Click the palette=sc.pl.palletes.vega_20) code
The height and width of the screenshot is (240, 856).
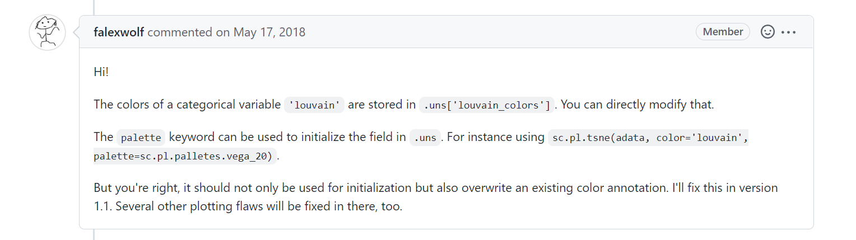[185, 157]
